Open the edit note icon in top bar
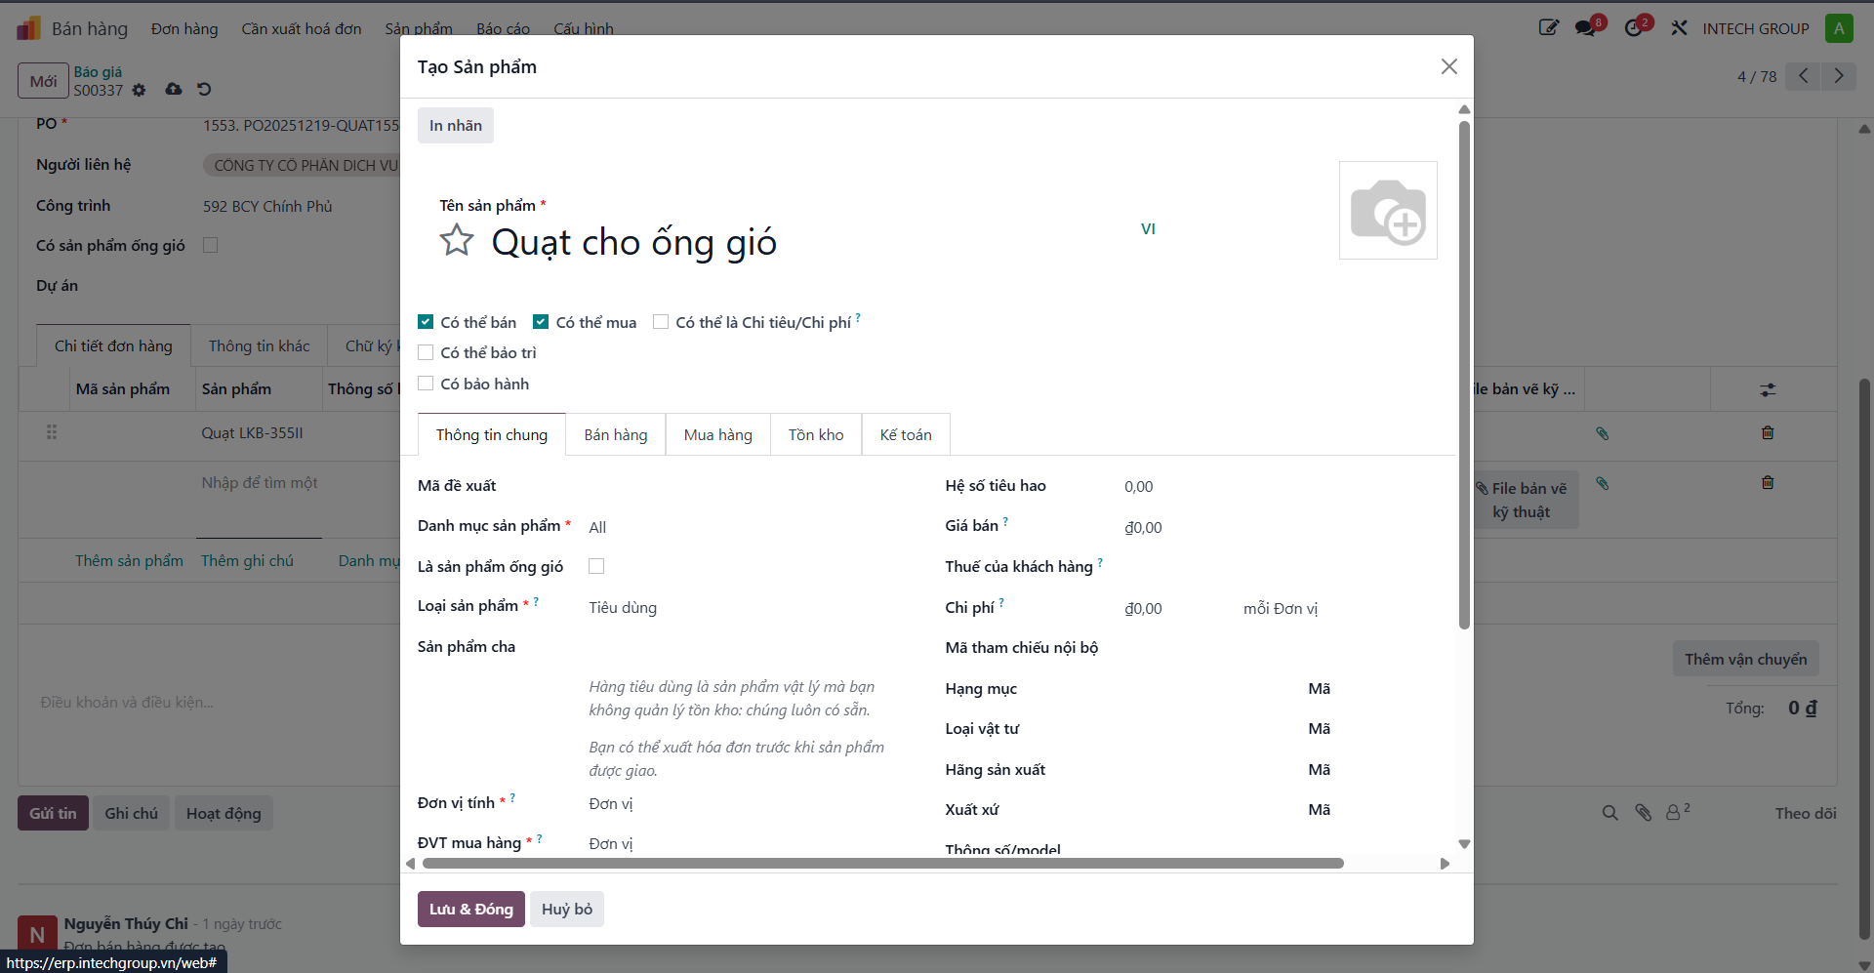The image size is (1874, 973). point(1548,27)
